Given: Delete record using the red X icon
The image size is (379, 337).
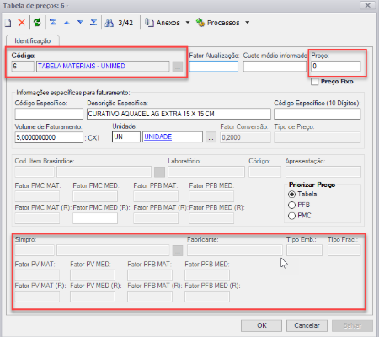Looking at the screenshot, I should (x=22, y=23).
